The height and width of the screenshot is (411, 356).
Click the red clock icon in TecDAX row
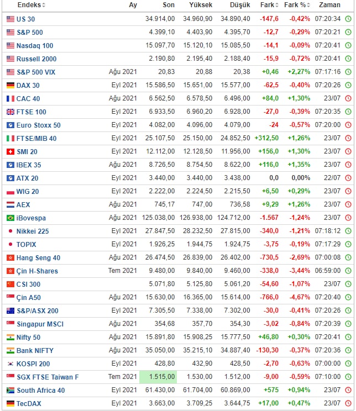[348, 403]
